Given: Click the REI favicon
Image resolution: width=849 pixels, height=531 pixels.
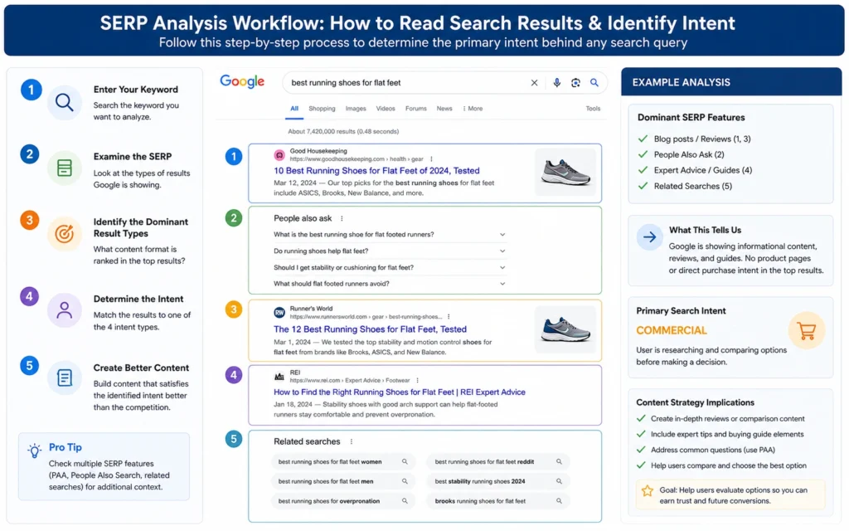Looking at the screenshot, I should [x=279, y=377].
